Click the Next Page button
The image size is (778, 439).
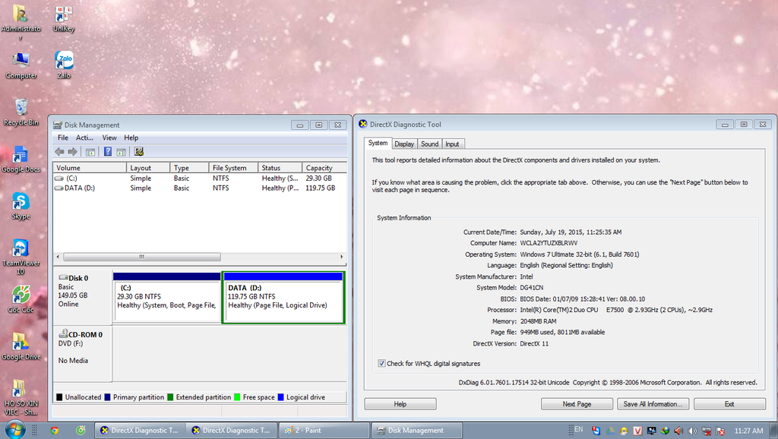577,404
